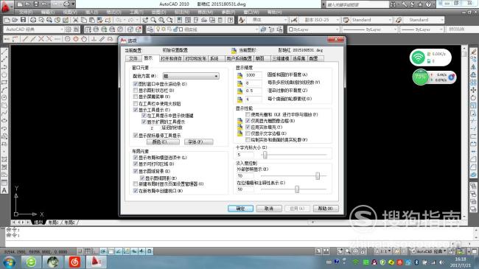
Task: Open the 文件(F) menu in menu bar
Action: tap(26, 13)
